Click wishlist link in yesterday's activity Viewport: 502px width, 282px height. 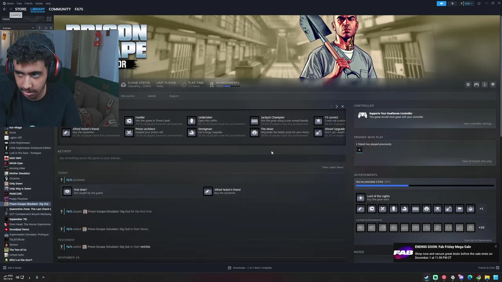[x=145, y=247]
